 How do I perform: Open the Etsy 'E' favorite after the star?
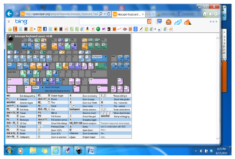15,29
